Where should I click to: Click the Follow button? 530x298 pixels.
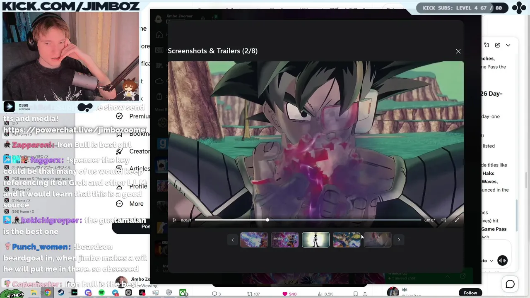[x=470, y=293]
